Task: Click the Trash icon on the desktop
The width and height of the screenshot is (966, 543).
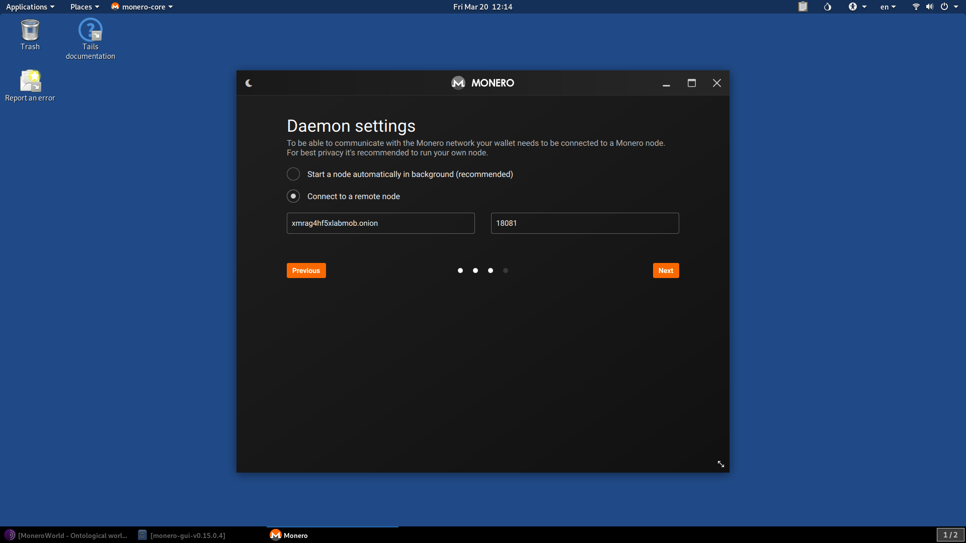Action: [x=30, y=31]
